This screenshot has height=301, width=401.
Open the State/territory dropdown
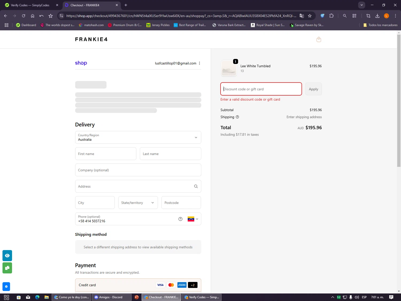tap(138, 203)
